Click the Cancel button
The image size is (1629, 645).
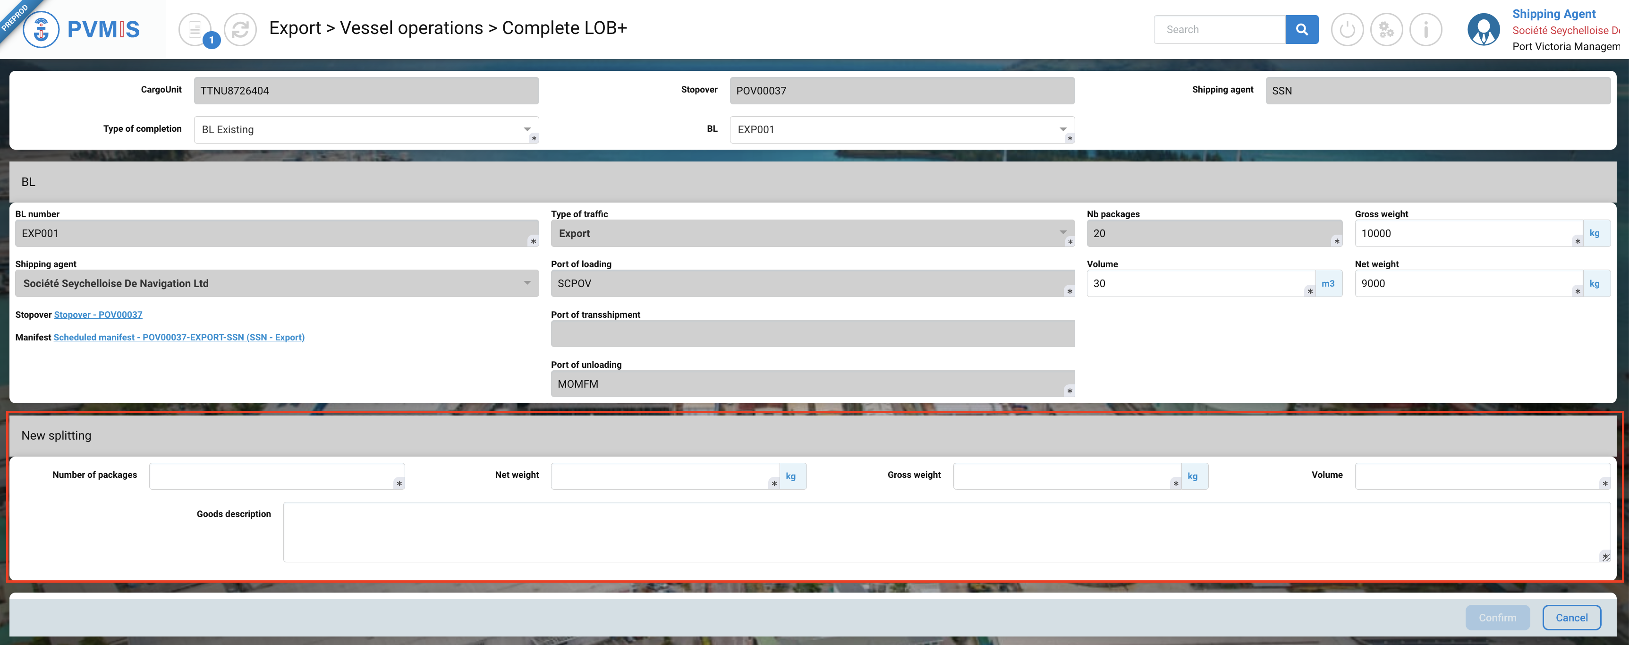tap(1571, 617)
